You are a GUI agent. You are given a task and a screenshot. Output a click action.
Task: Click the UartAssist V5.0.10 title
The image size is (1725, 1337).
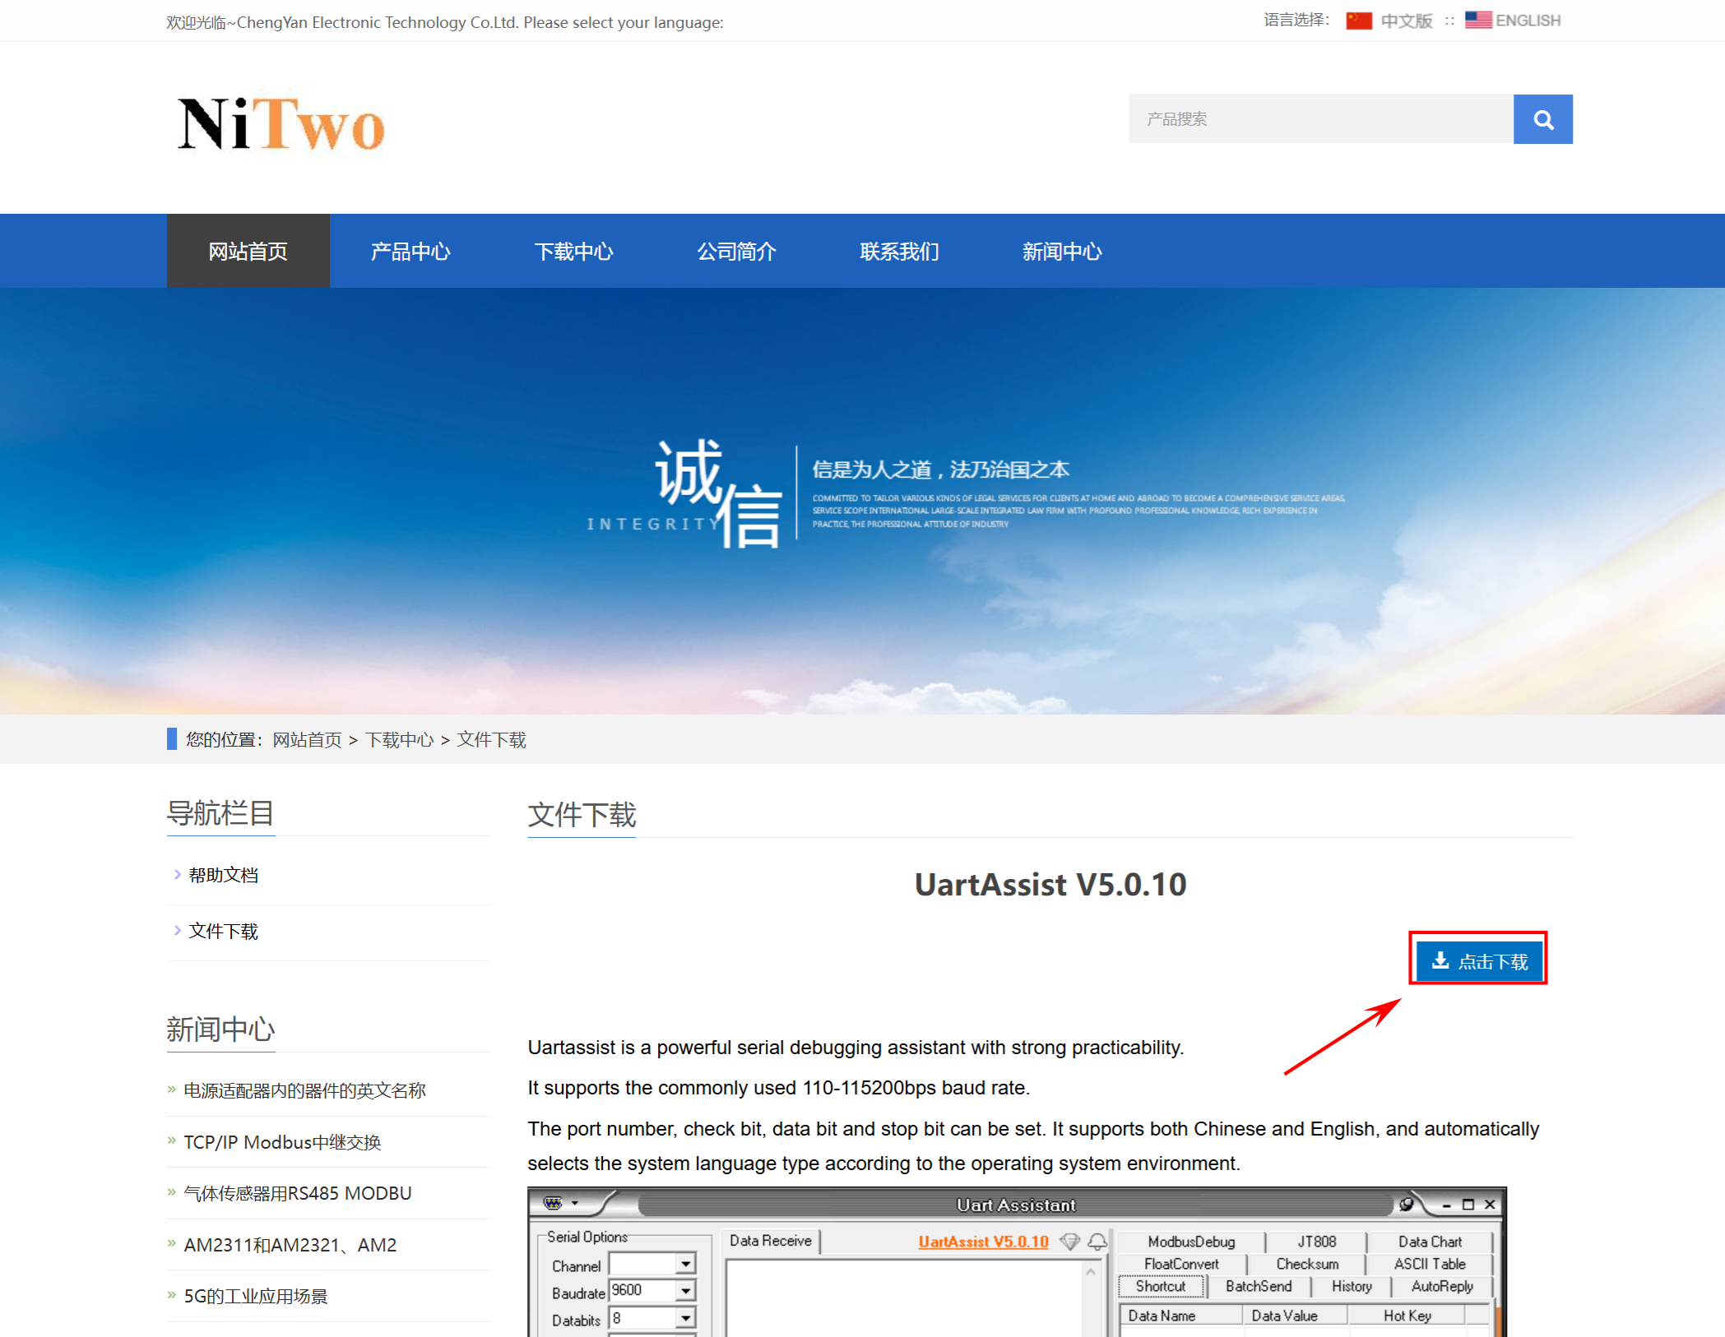1050,885
